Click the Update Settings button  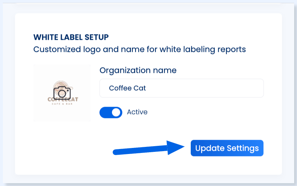coord(227,148)
